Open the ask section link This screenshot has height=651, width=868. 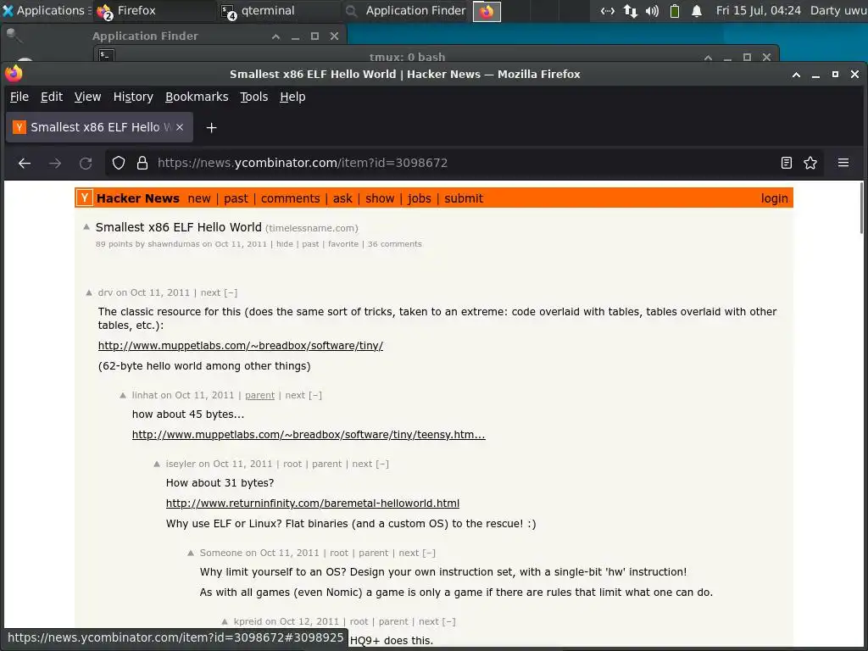[342, 198]
